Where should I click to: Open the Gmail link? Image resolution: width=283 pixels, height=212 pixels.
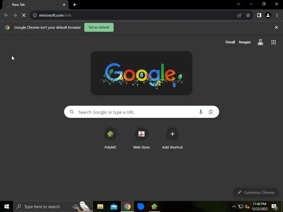coord(230,42)
